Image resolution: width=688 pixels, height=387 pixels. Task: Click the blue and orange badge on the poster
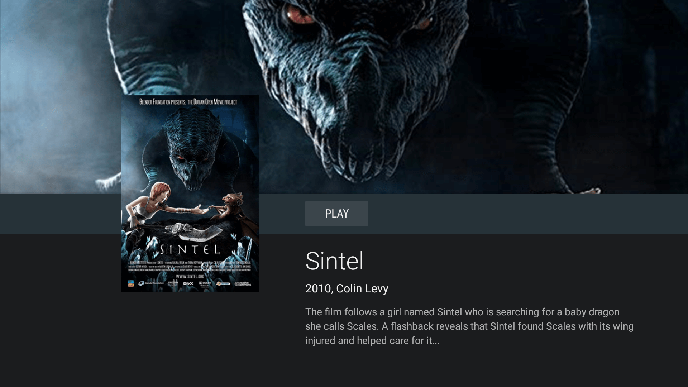[131, 283]
